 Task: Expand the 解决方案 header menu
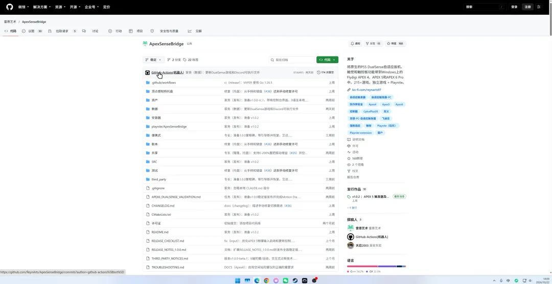pos(42,7)
